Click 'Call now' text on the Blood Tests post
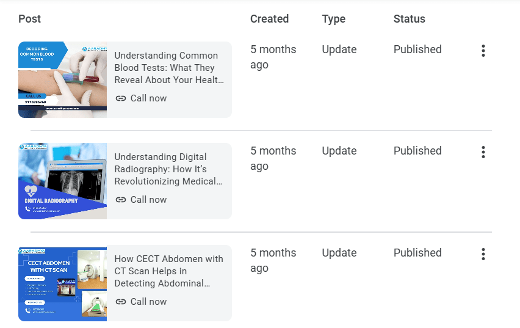 (x=148, y=98)
